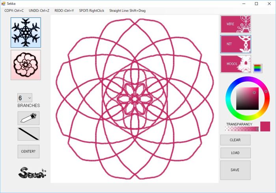Select the MOGOL brush style
The image size is (276, 193).
(235, 64)
